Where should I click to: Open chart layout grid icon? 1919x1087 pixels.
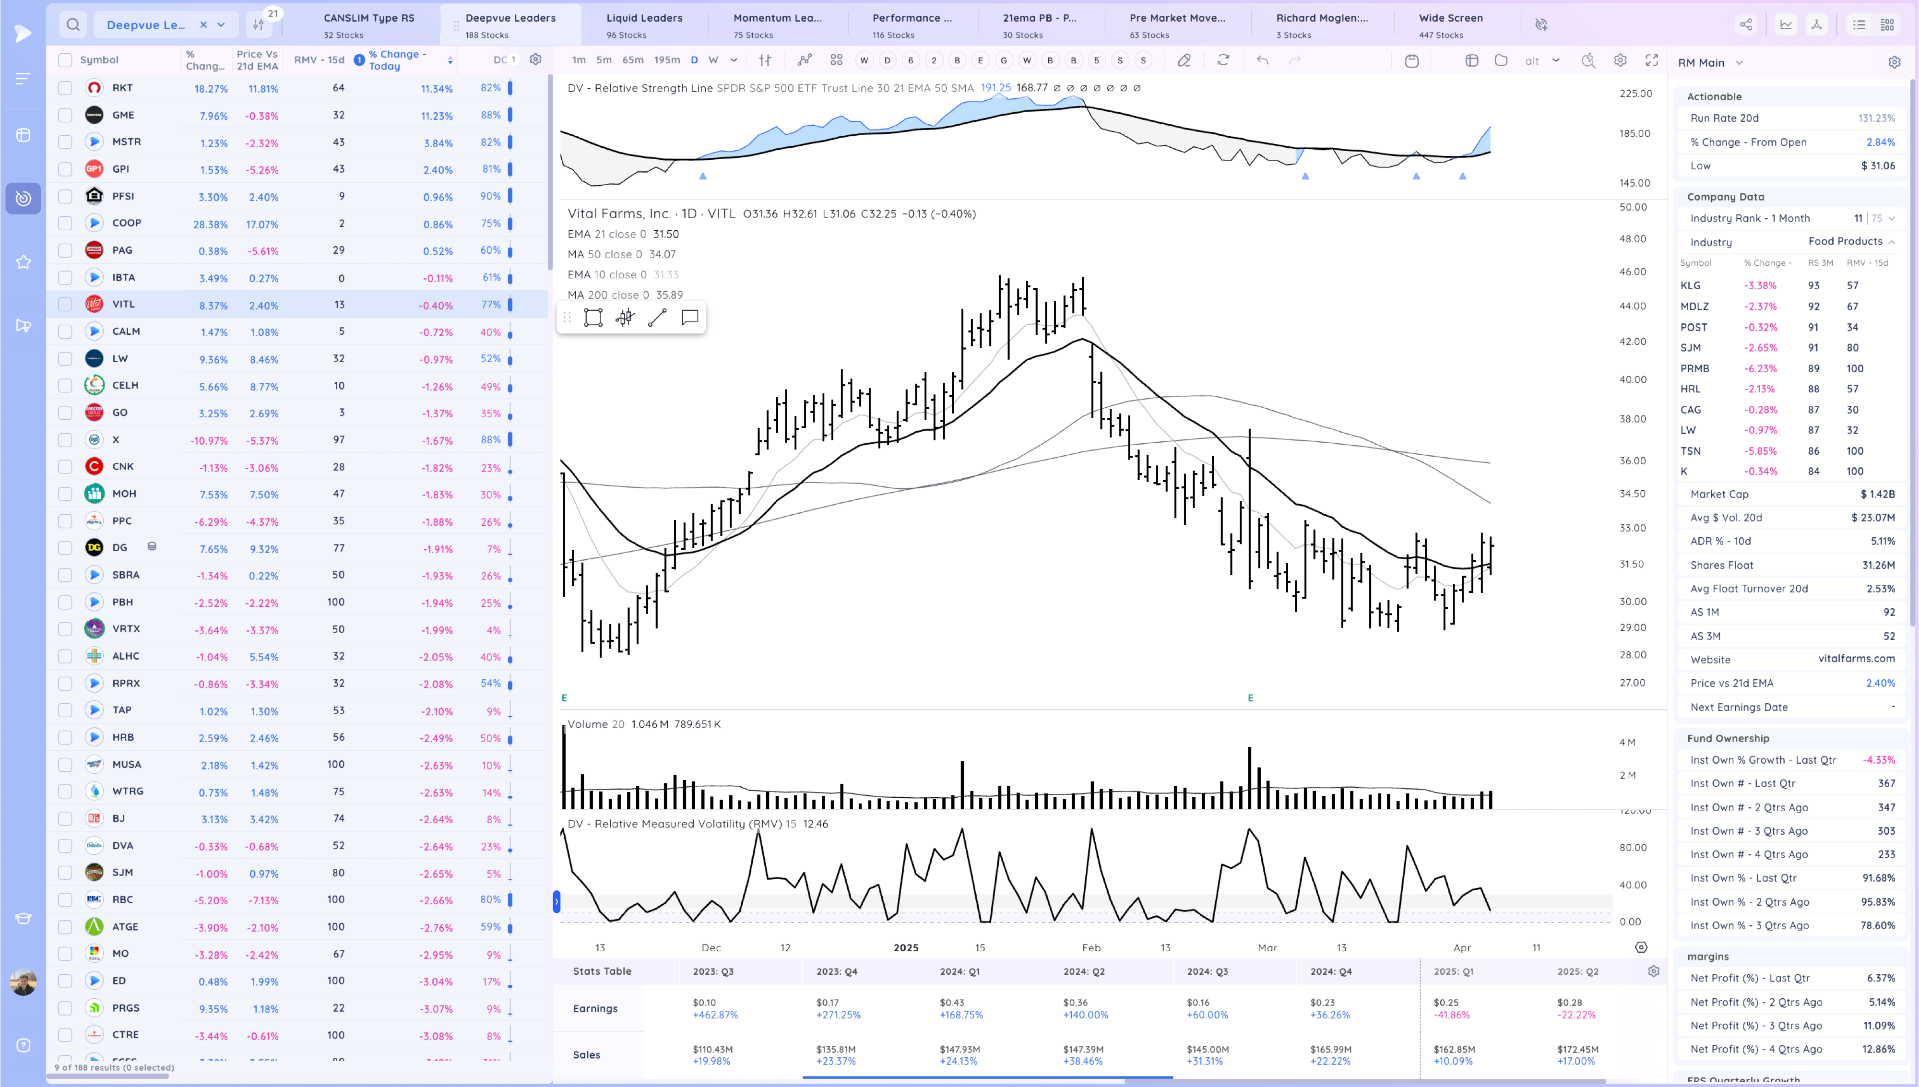(836, 60)
